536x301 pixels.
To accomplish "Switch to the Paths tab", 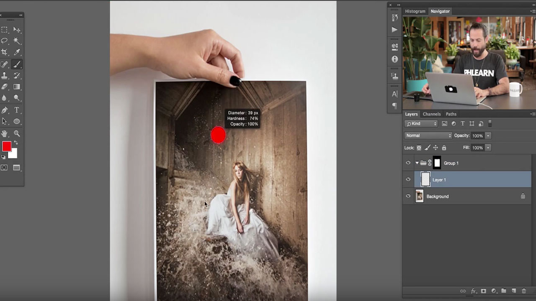I will [x=451, y=114].
